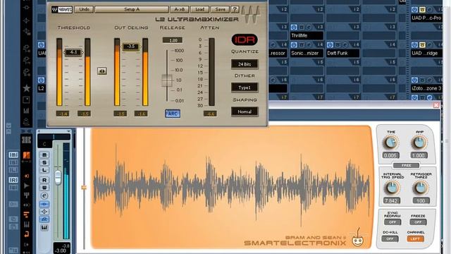451x254 pixels.
Task: Click the star icon in the left sidebar
Action: 26,88
